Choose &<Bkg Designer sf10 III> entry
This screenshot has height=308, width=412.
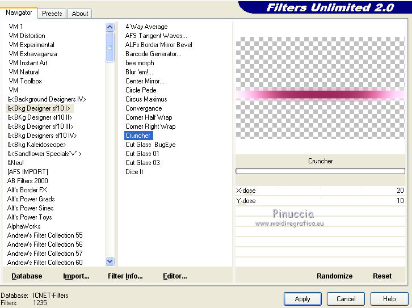coord(40,126)
